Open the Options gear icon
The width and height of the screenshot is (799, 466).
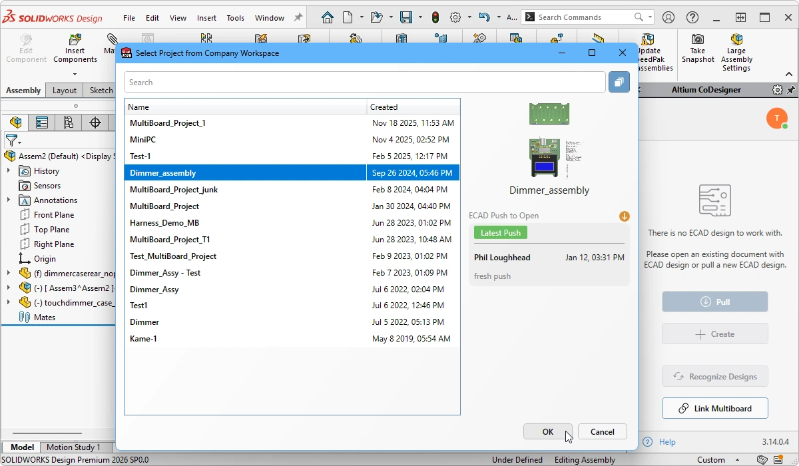click(456, 17)
